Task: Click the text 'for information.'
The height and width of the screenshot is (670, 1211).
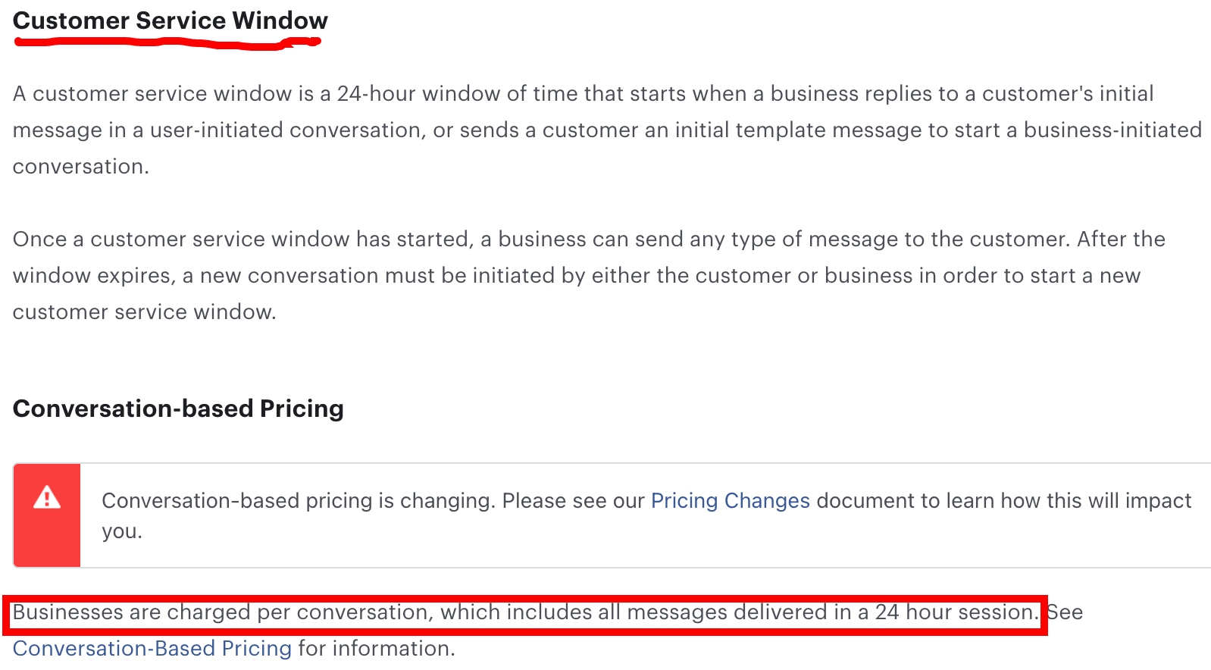Action: click(377, 649)
